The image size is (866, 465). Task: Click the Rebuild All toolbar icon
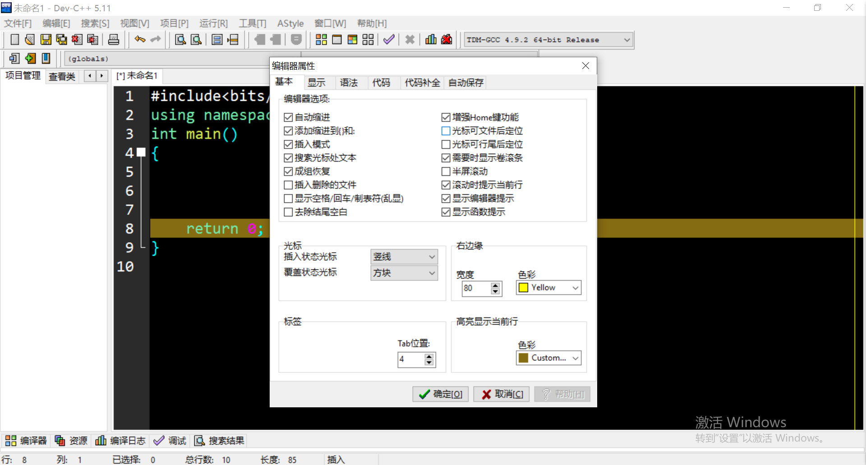pyautogui.click(x=368, y=40)
